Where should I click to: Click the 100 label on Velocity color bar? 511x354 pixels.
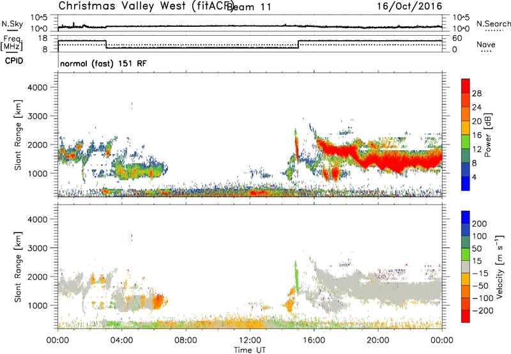(480, 236)
